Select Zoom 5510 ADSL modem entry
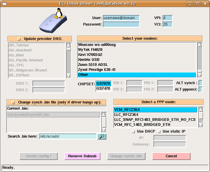This screenshot has height=172, width=210. (93, 65)
